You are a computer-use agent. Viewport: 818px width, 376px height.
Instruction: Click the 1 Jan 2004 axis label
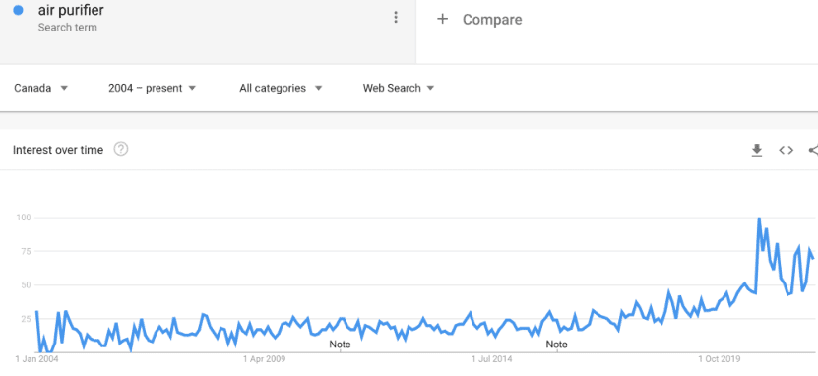[x=36, y=359]
